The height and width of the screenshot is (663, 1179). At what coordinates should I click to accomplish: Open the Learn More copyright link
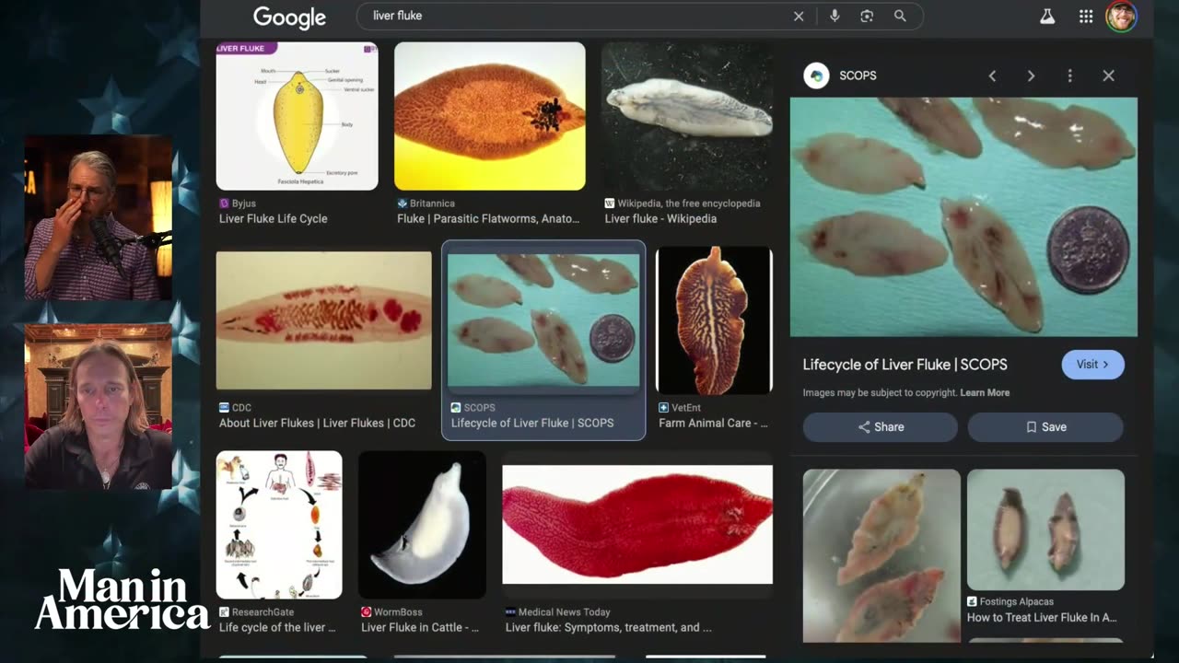pyautogui.click(x=985, y=392)
